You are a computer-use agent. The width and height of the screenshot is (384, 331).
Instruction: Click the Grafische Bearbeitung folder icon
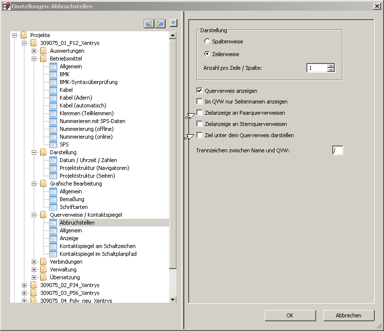pos(43,184)
